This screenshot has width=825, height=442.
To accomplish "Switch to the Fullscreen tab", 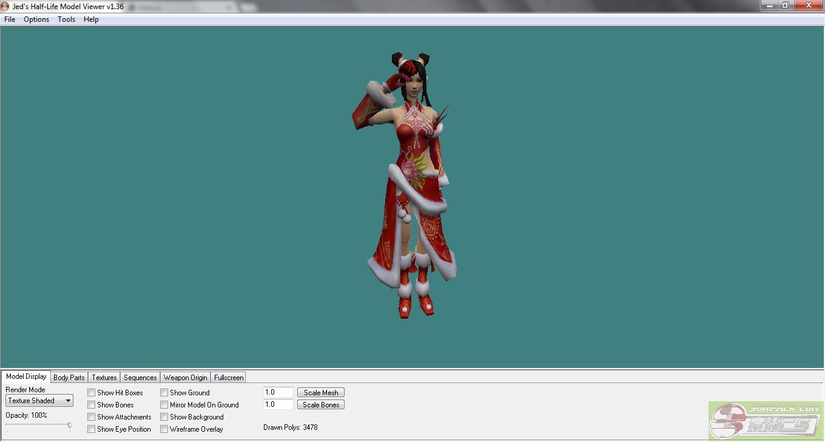I will point(229,378).
